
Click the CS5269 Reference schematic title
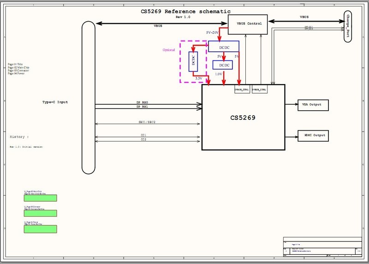185,11
